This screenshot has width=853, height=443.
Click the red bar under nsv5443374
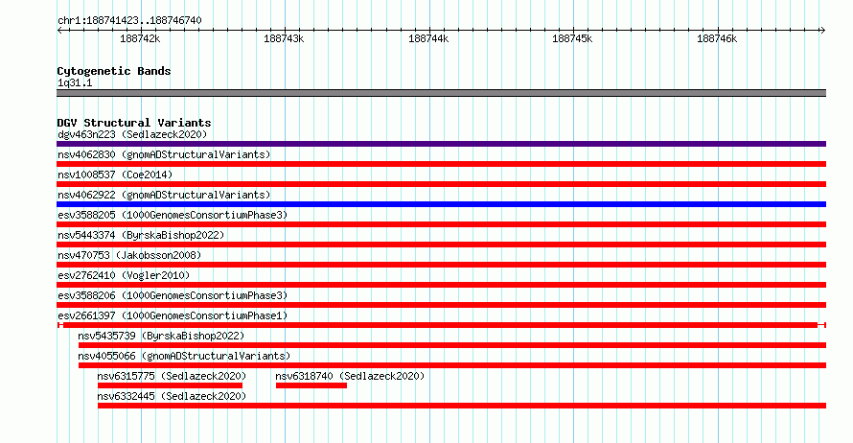click(441, 245)
